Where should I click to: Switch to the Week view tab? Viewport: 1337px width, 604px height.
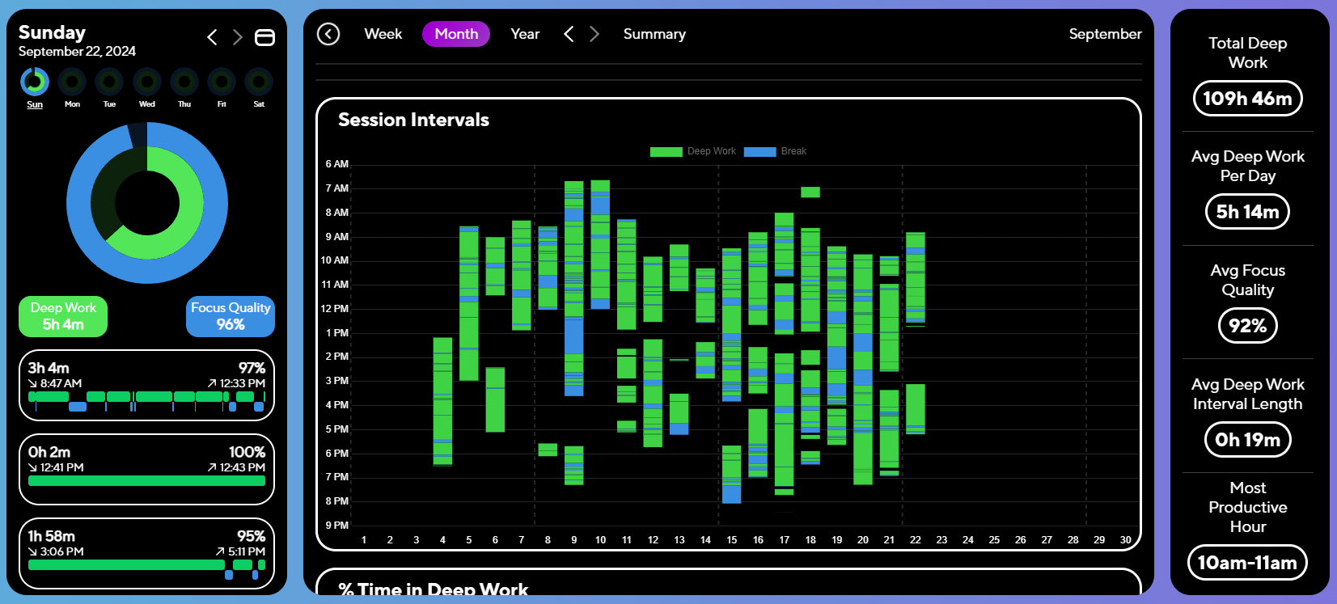pyautogui.click(x=383, y=34)
